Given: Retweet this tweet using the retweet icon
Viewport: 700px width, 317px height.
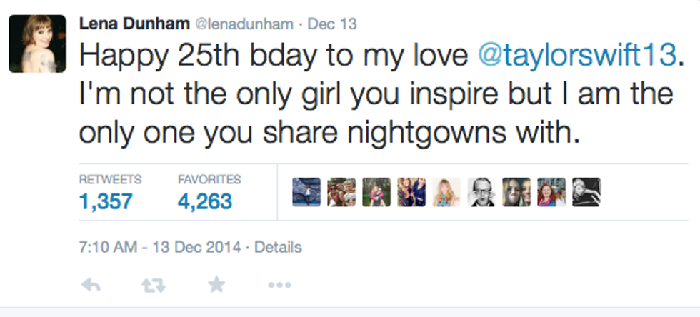Looking at the screenshot, I should (x=153, y=285).
